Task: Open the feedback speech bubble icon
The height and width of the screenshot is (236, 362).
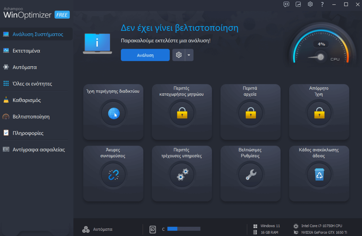Action: point(286,4)
